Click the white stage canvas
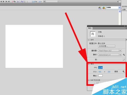 coord(34,46)
